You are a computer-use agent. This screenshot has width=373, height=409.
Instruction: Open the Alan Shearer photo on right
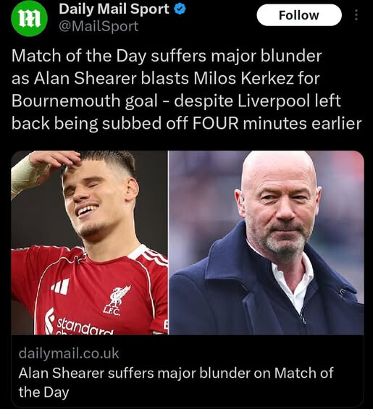(267, 243)
